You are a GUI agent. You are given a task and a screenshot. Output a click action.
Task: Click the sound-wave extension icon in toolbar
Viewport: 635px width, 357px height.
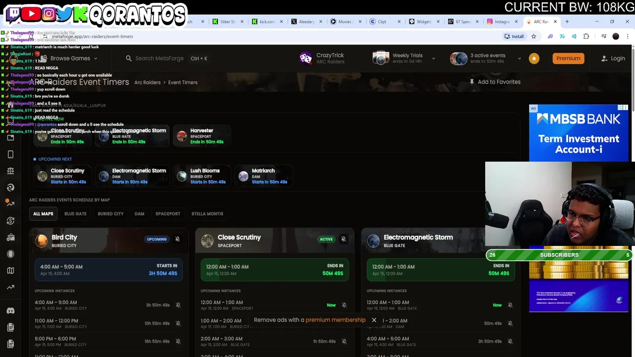[574, 36]
